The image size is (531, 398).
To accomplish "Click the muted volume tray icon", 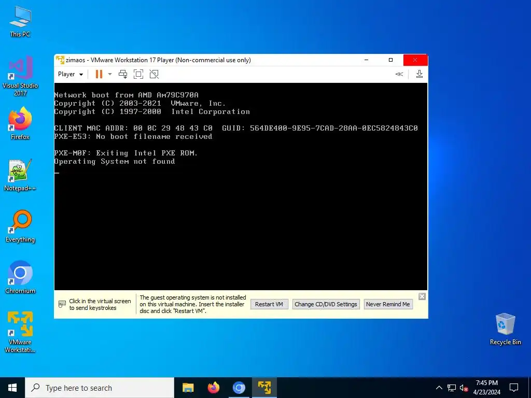I will pos(464,388).
